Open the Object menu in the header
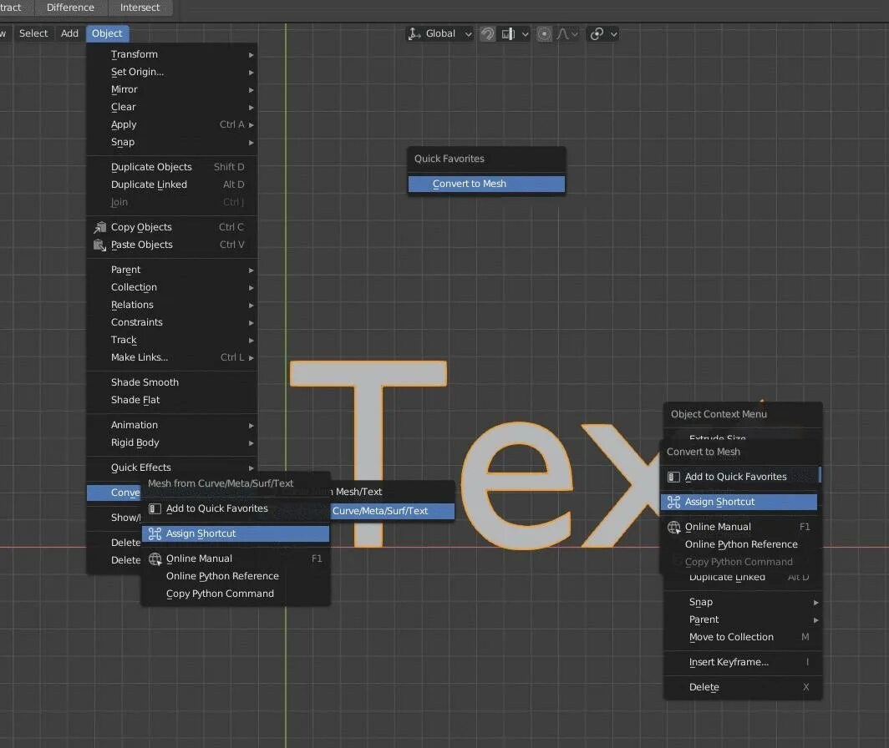 (x=107, y=33)
